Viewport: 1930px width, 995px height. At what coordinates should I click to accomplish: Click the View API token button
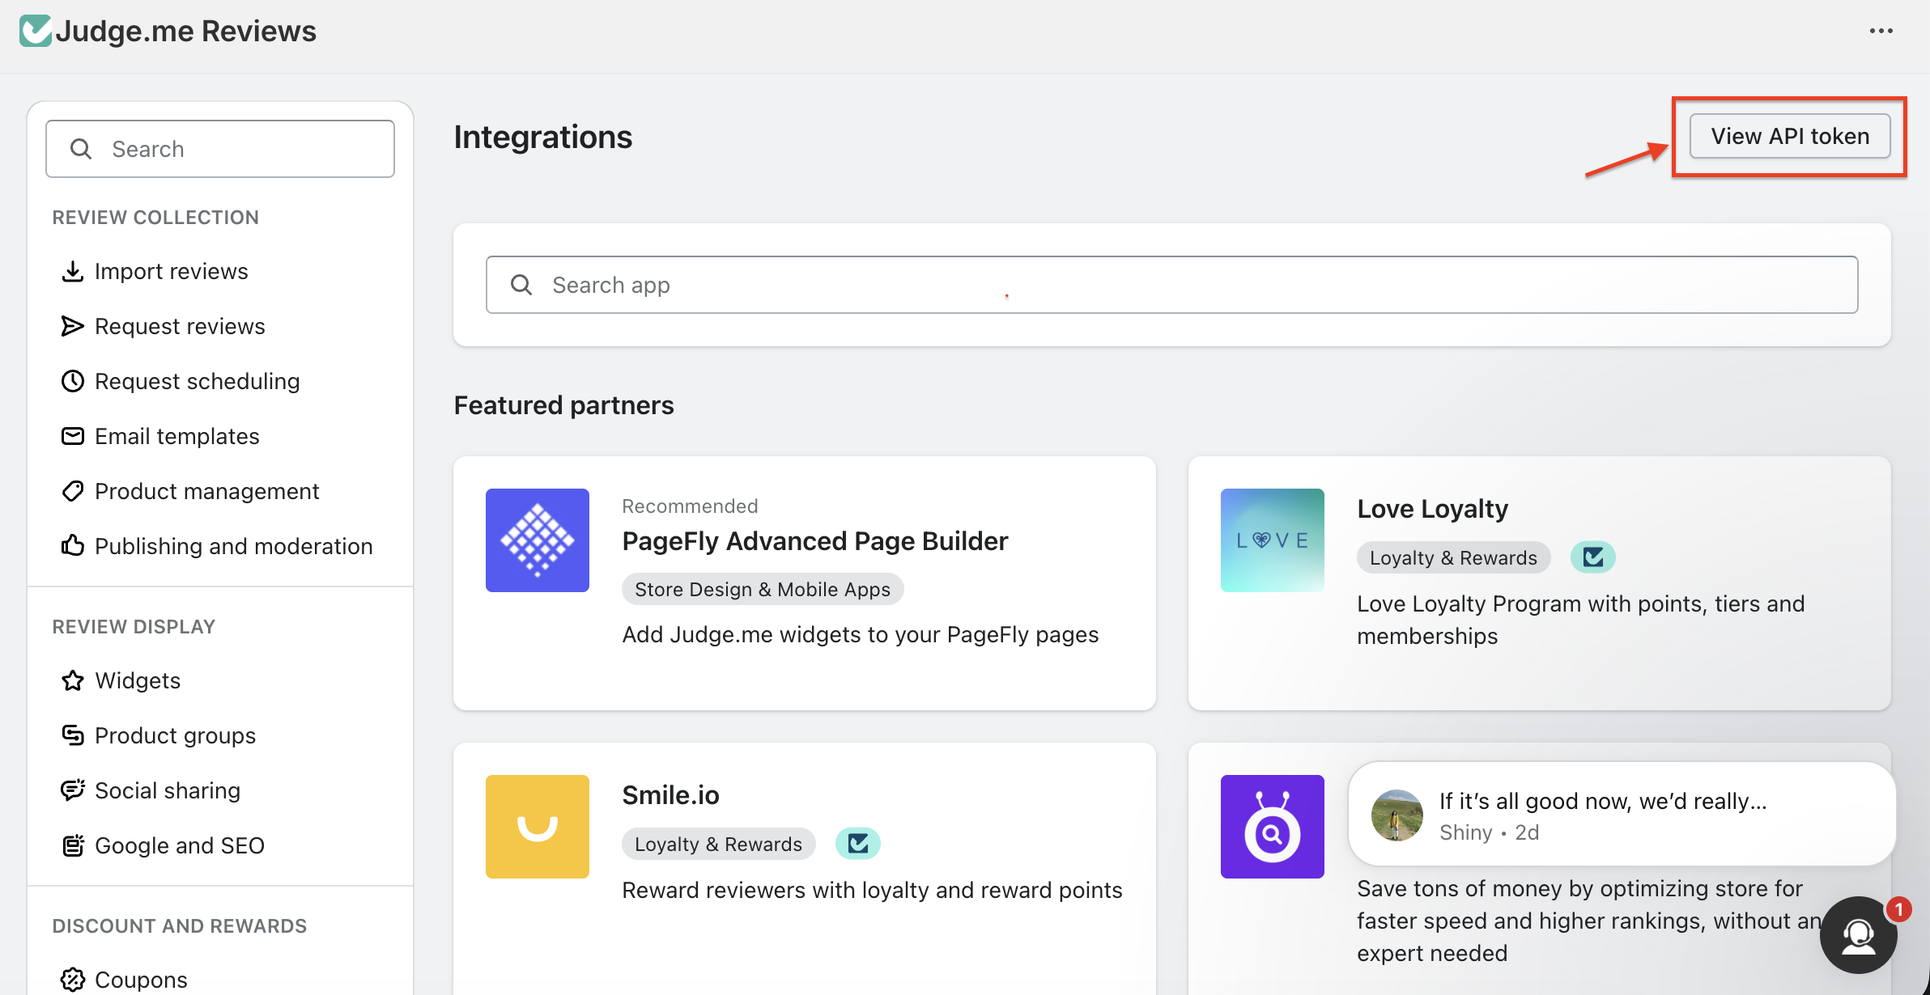pos(1790,136)
